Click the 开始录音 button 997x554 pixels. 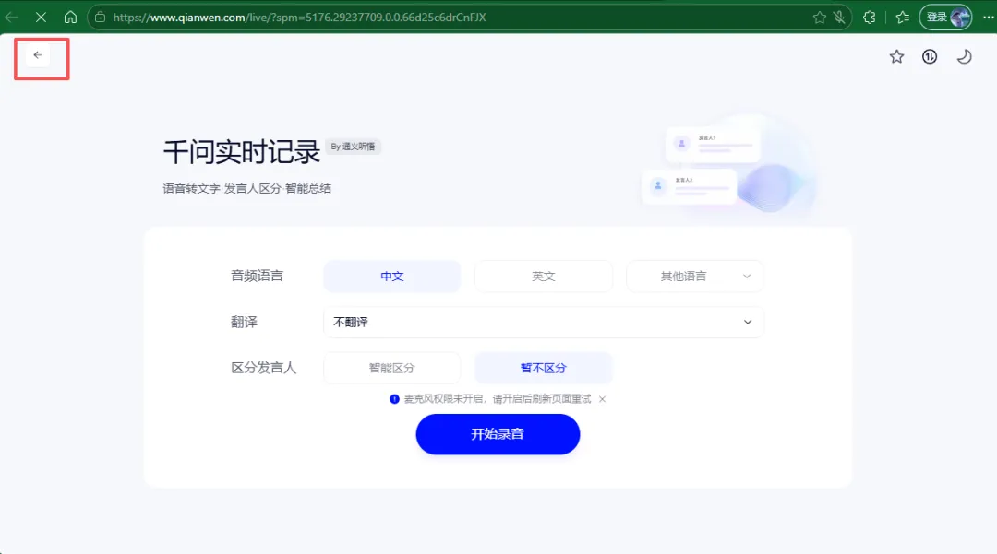498,434
